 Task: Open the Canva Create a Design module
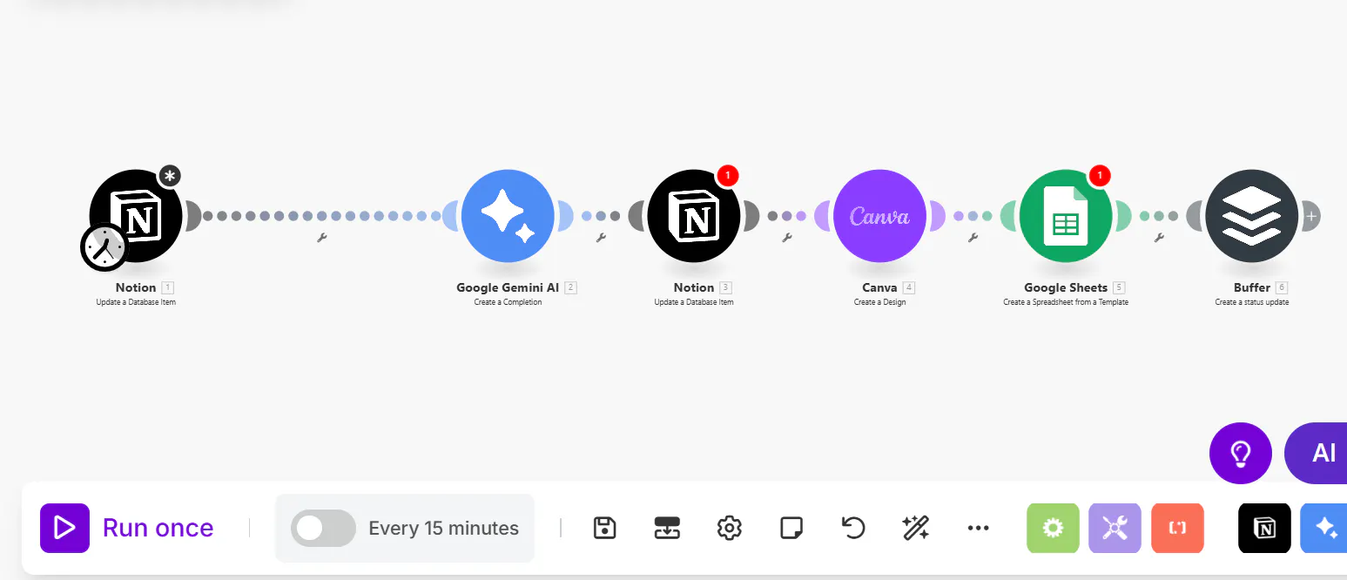pos(879,216)
